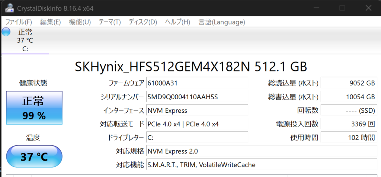This screenshot has height=177, width=381.
Task: Open the 機能(U) menu
Action: pos(80,22)
